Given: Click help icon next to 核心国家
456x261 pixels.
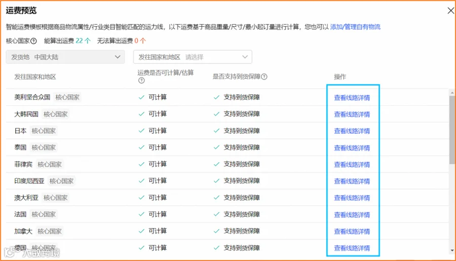Looking at the screenshot, I should click(x=34, y=41).
